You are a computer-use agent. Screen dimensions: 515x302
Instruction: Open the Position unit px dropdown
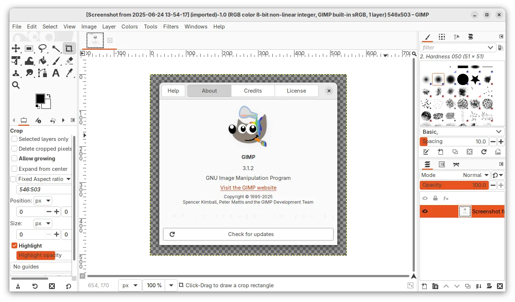(x=43, y=201)
